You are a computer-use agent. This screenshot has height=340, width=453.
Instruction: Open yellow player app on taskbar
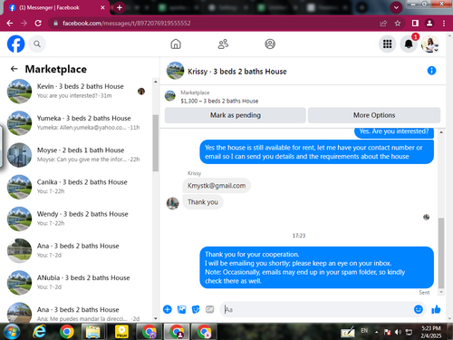122,332
